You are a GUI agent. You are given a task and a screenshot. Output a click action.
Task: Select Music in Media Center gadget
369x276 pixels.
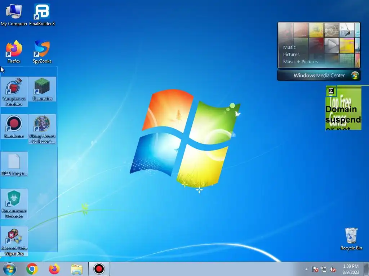click(289, 47)
